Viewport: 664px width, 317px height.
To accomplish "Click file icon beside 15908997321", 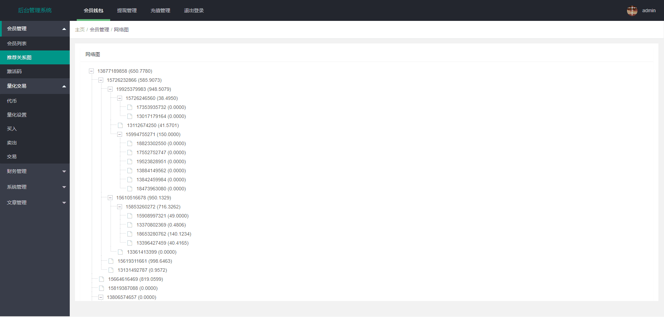I will pos(130,216).
